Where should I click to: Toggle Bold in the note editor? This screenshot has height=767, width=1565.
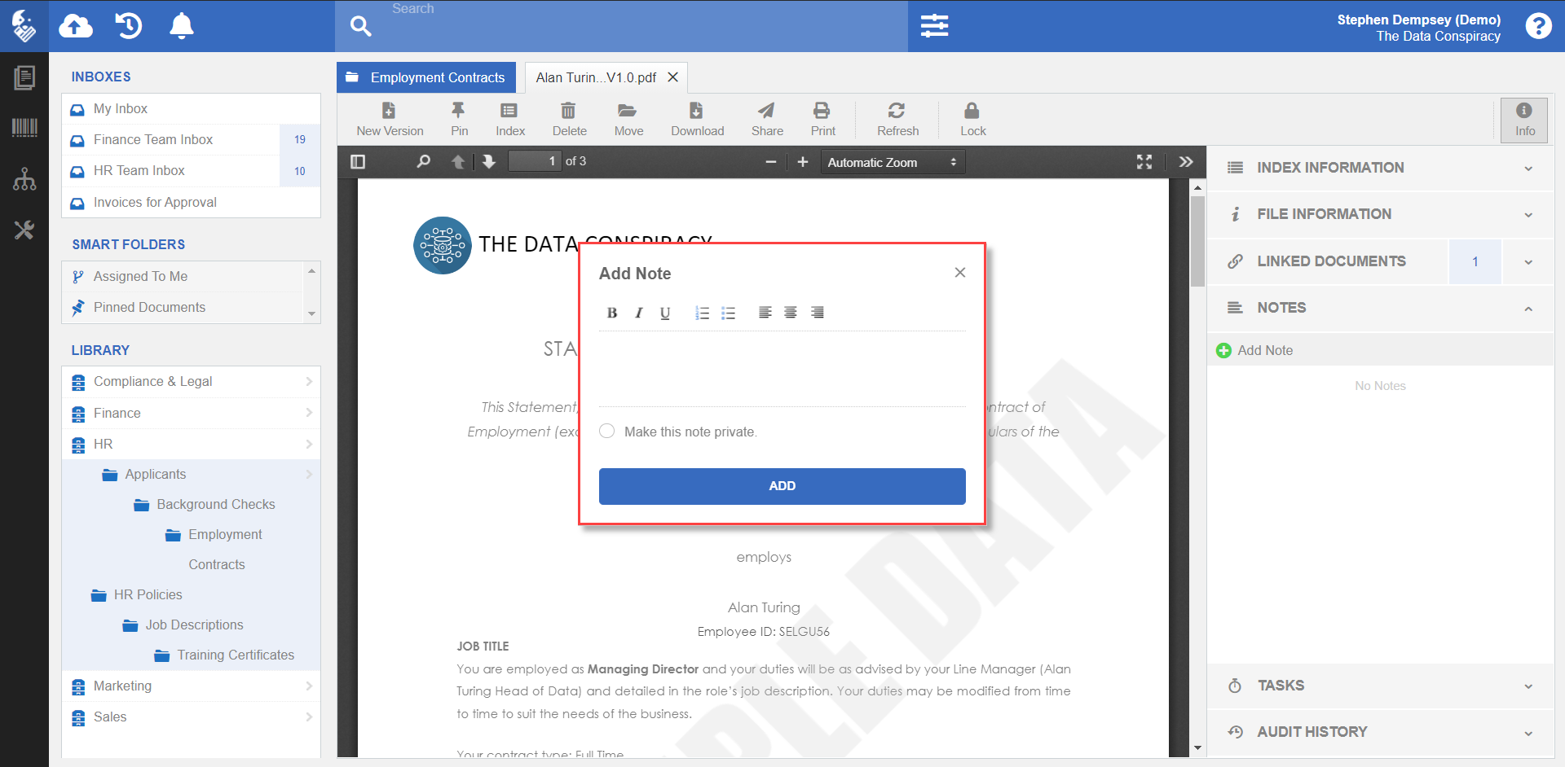coord(612,313)
